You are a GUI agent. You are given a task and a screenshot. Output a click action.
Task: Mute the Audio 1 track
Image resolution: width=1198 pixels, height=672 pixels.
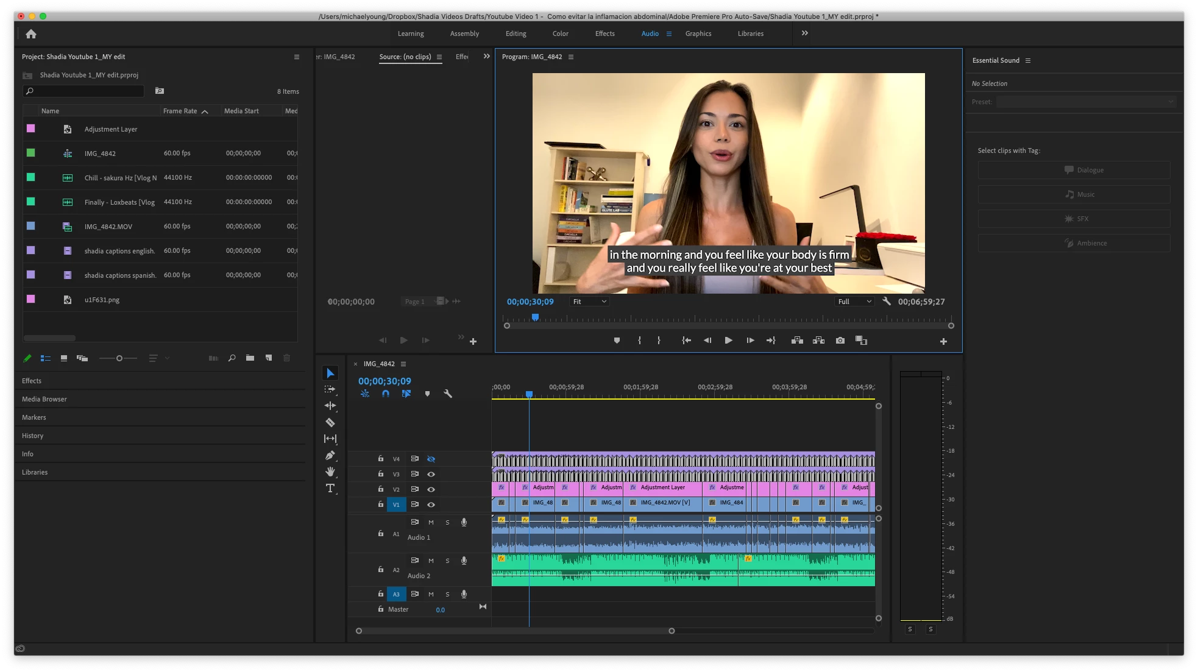tap(431, 522)
